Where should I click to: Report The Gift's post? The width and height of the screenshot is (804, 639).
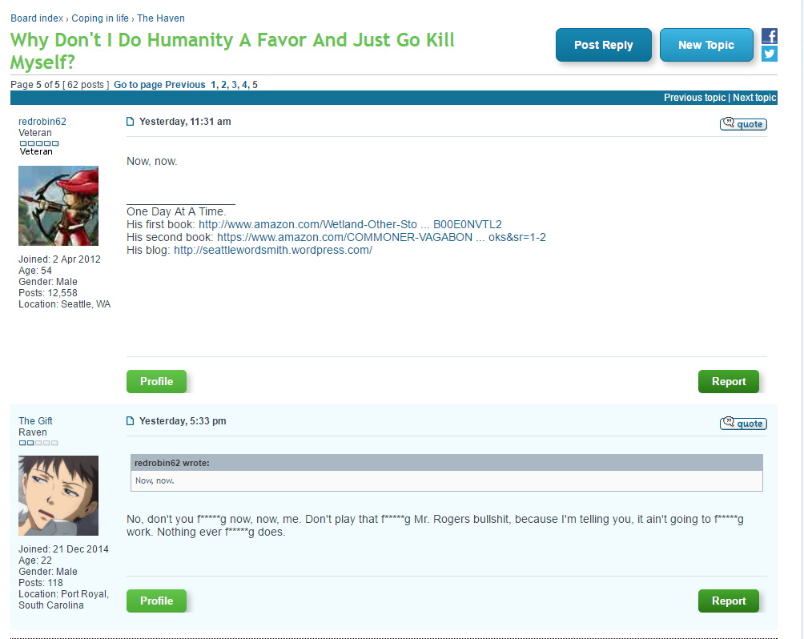728,601
